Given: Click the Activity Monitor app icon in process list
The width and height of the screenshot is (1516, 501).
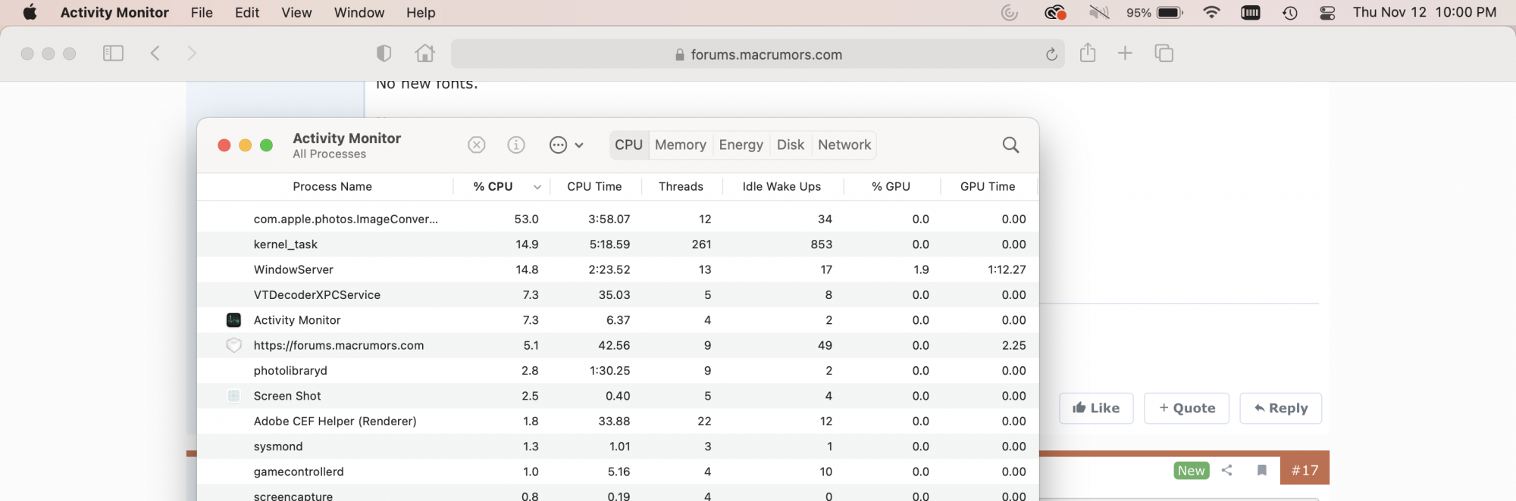Looking at the screenshot, I should [x=234, y=320].
